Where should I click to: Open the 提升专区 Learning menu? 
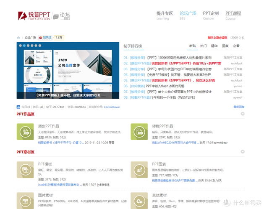coord(165,15)
